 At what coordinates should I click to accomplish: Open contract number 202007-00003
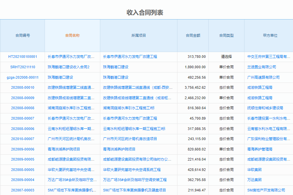tap(22, 190)
